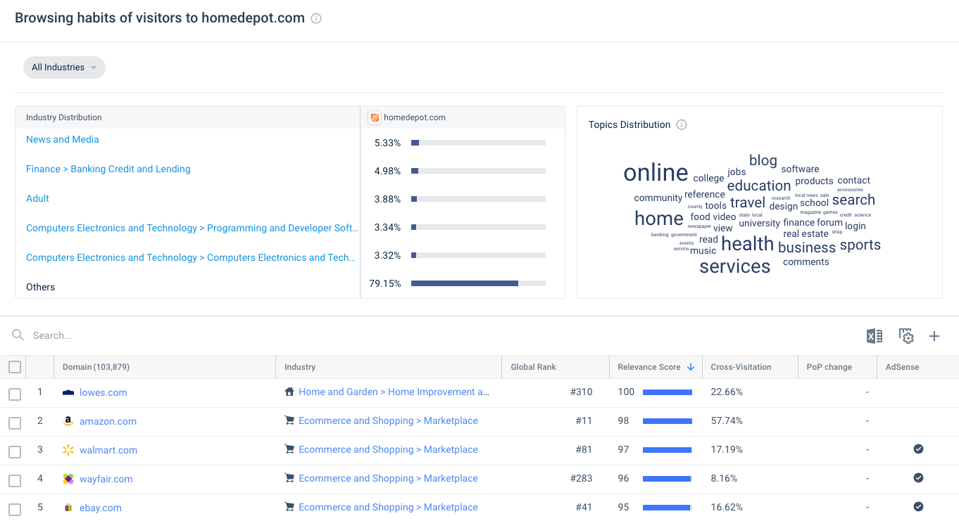
Task: Click lowes.com favicon icon
Action: coord(68,392)
